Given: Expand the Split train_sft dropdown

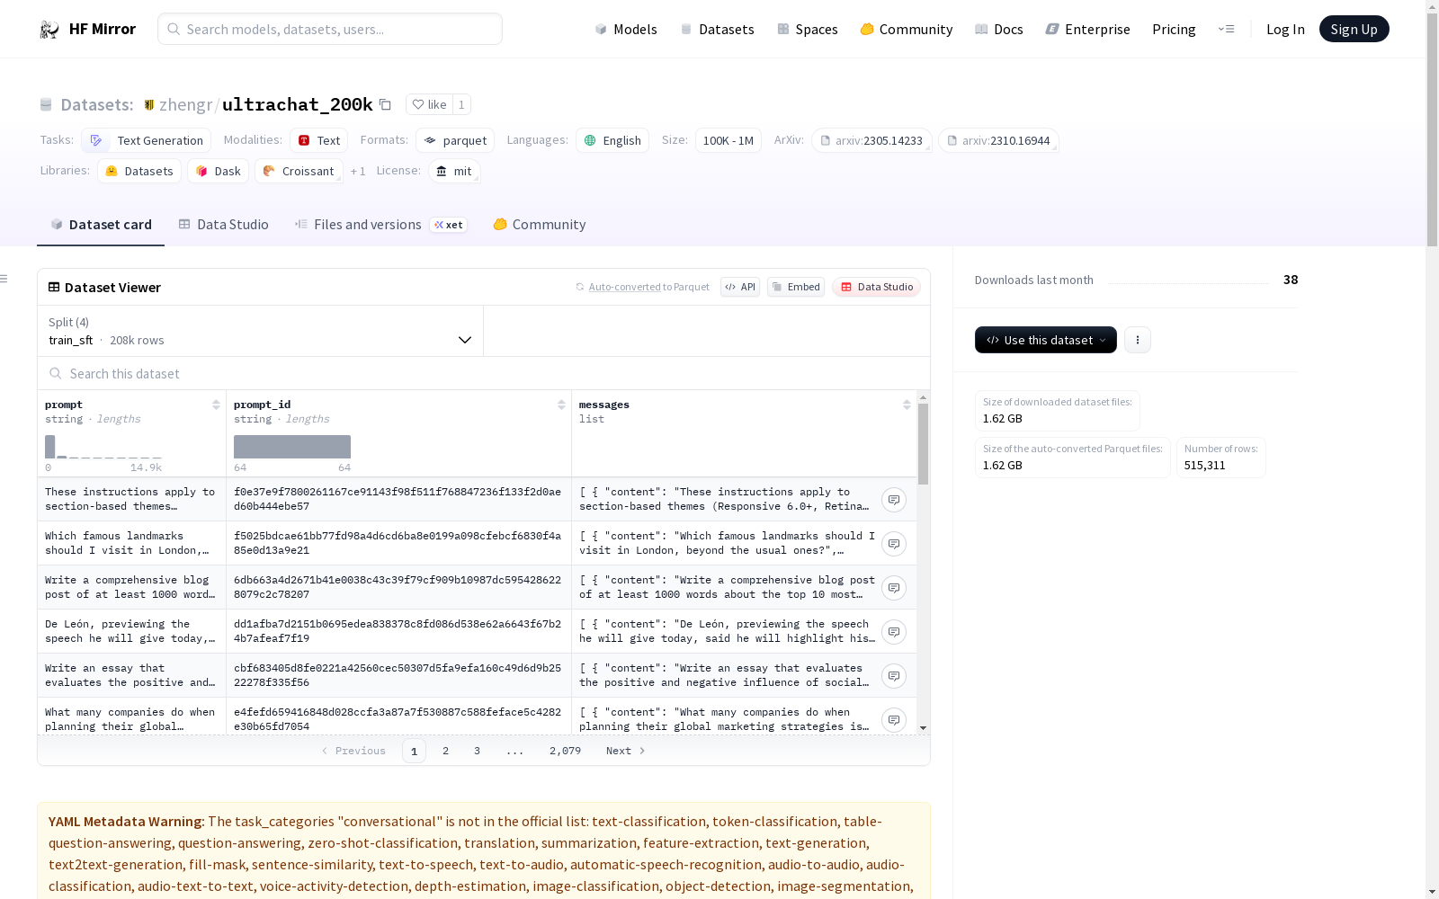Looking at the screenshot, I should point(260,331).
